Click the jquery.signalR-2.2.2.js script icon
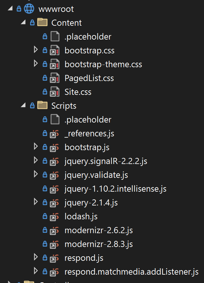This screenshot has height=283, width=204. (55, 161)
